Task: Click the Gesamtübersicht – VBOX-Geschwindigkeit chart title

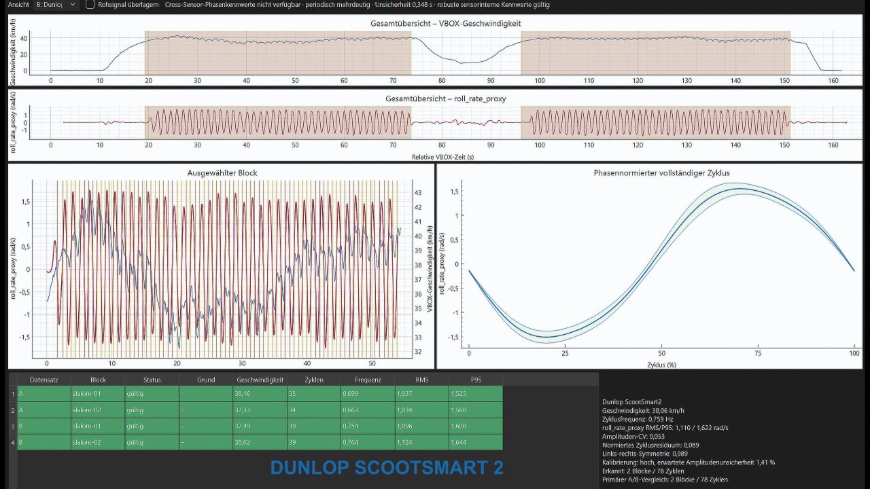Action: (x=446, y=23)
